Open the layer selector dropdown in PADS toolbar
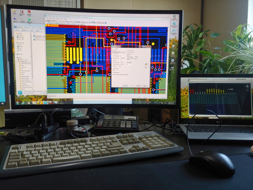 [58, 21]
